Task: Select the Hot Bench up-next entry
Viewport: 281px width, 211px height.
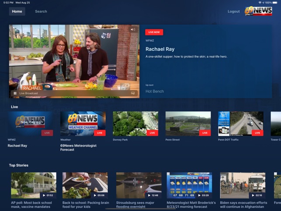Action: pos(154,91)
